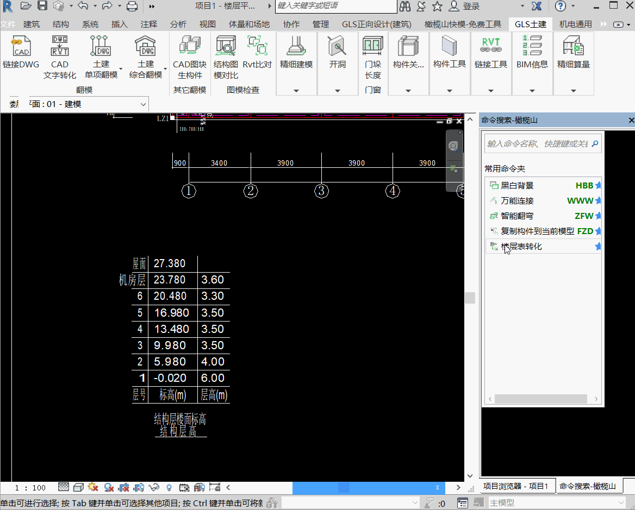Launch CAD文字转化 tool
Screen dimensions: 635x510
60,57
